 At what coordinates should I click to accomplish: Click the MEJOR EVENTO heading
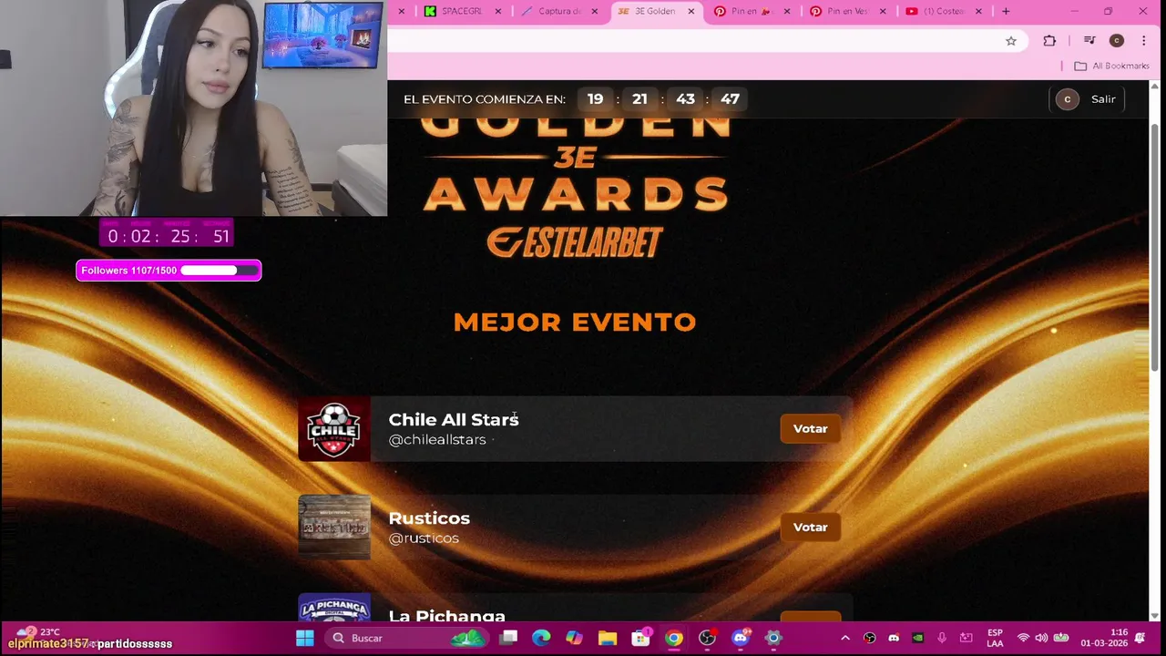[575, 322]
